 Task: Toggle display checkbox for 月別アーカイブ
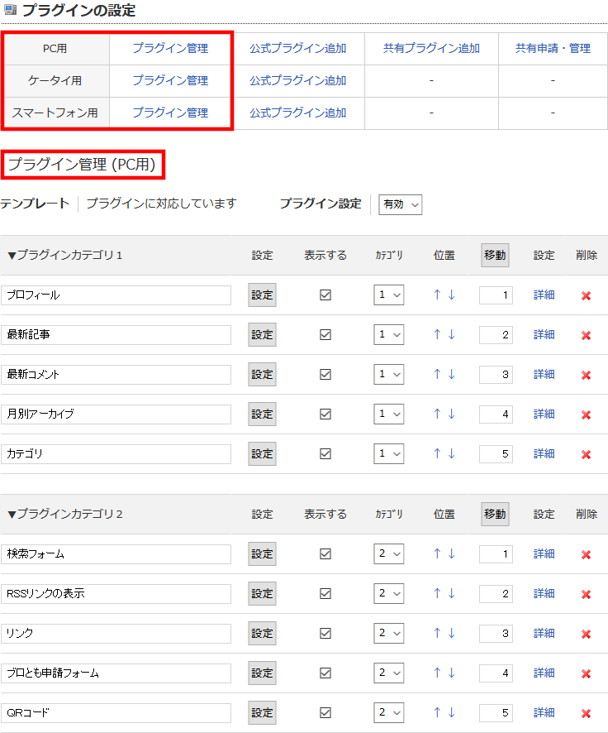[x=325, y=414]
